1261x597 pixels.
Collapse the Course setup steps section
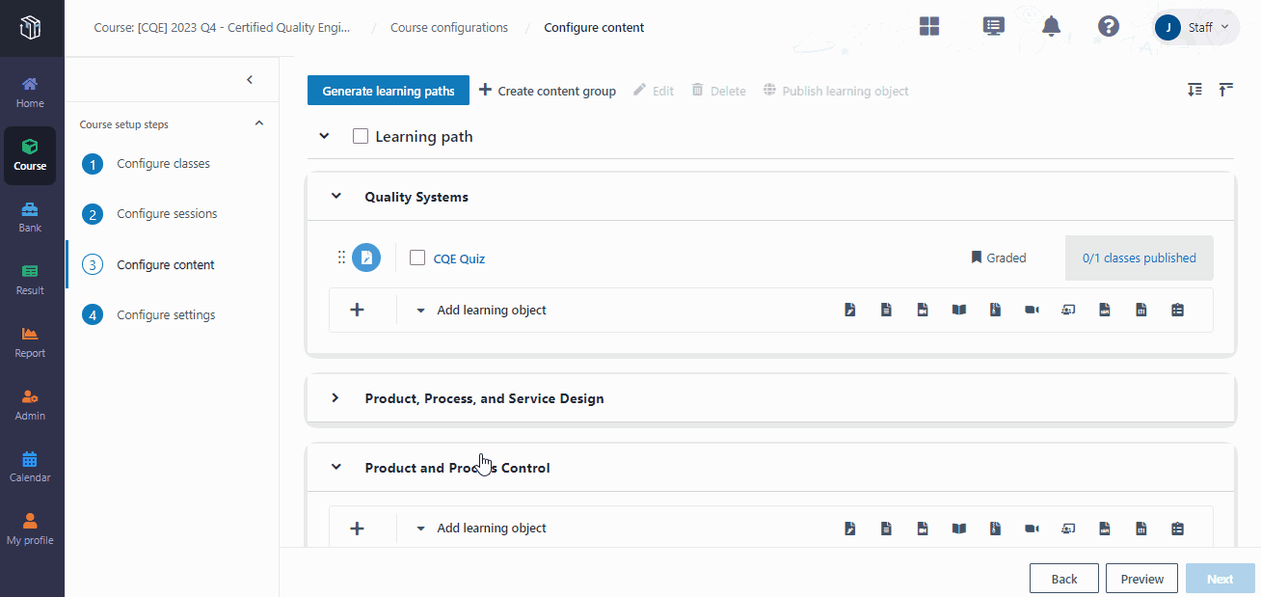[258, 123]
